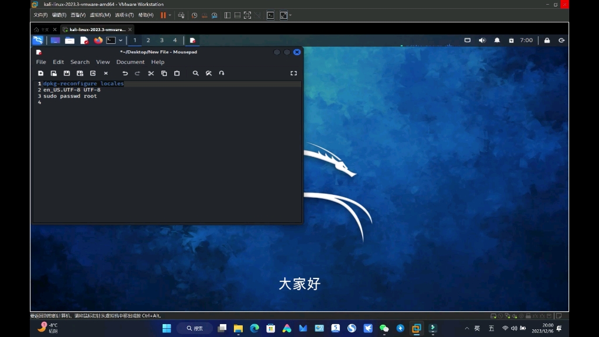The width and height of the screenshot is (599, 337).
Task: Click the Open file icon in Mousepad
Action: click(x=53, y=73)
